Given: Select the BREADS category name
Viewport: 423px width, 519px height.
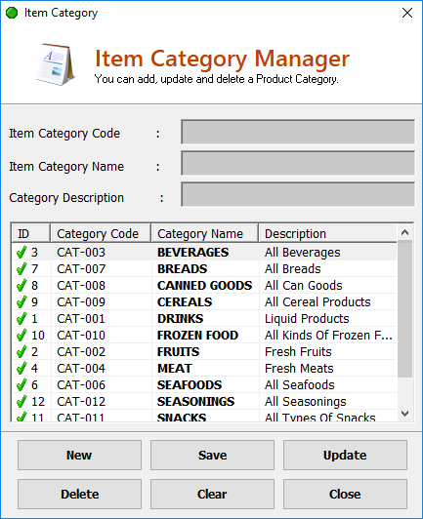Looking at the screenshot, I should click(182, 269).
